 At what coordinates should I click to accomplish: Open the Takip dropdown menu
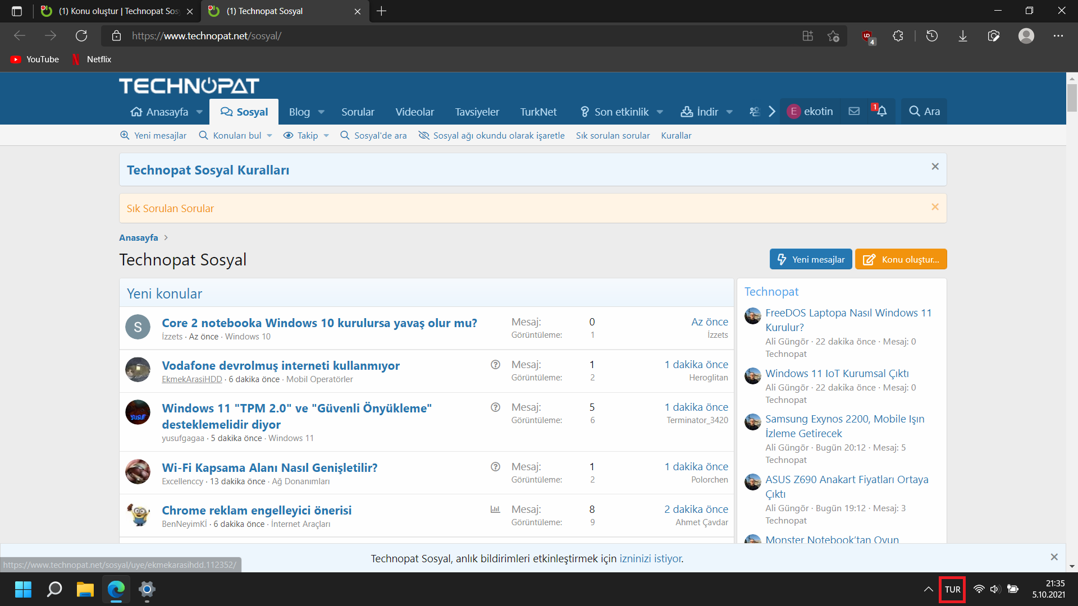(x=326, y=136)
